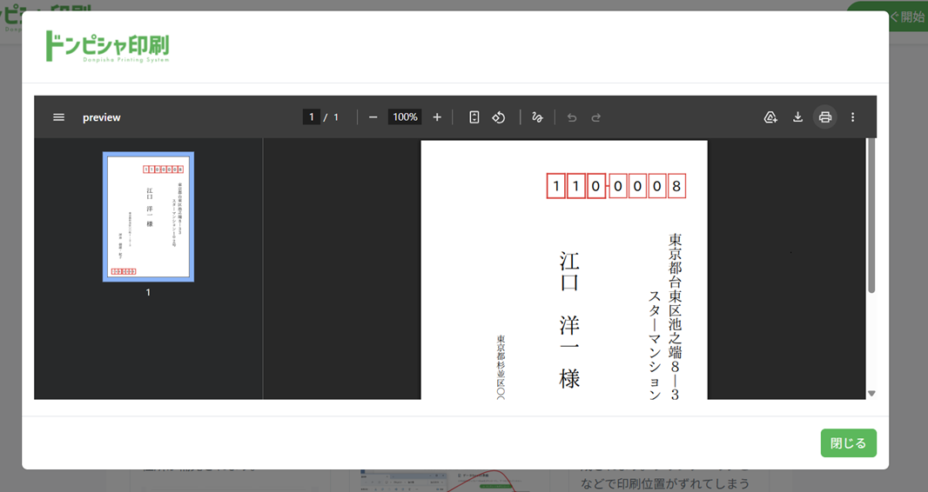Click the redo arrow icon
This screenshot has height=492, width=928.
596,117
